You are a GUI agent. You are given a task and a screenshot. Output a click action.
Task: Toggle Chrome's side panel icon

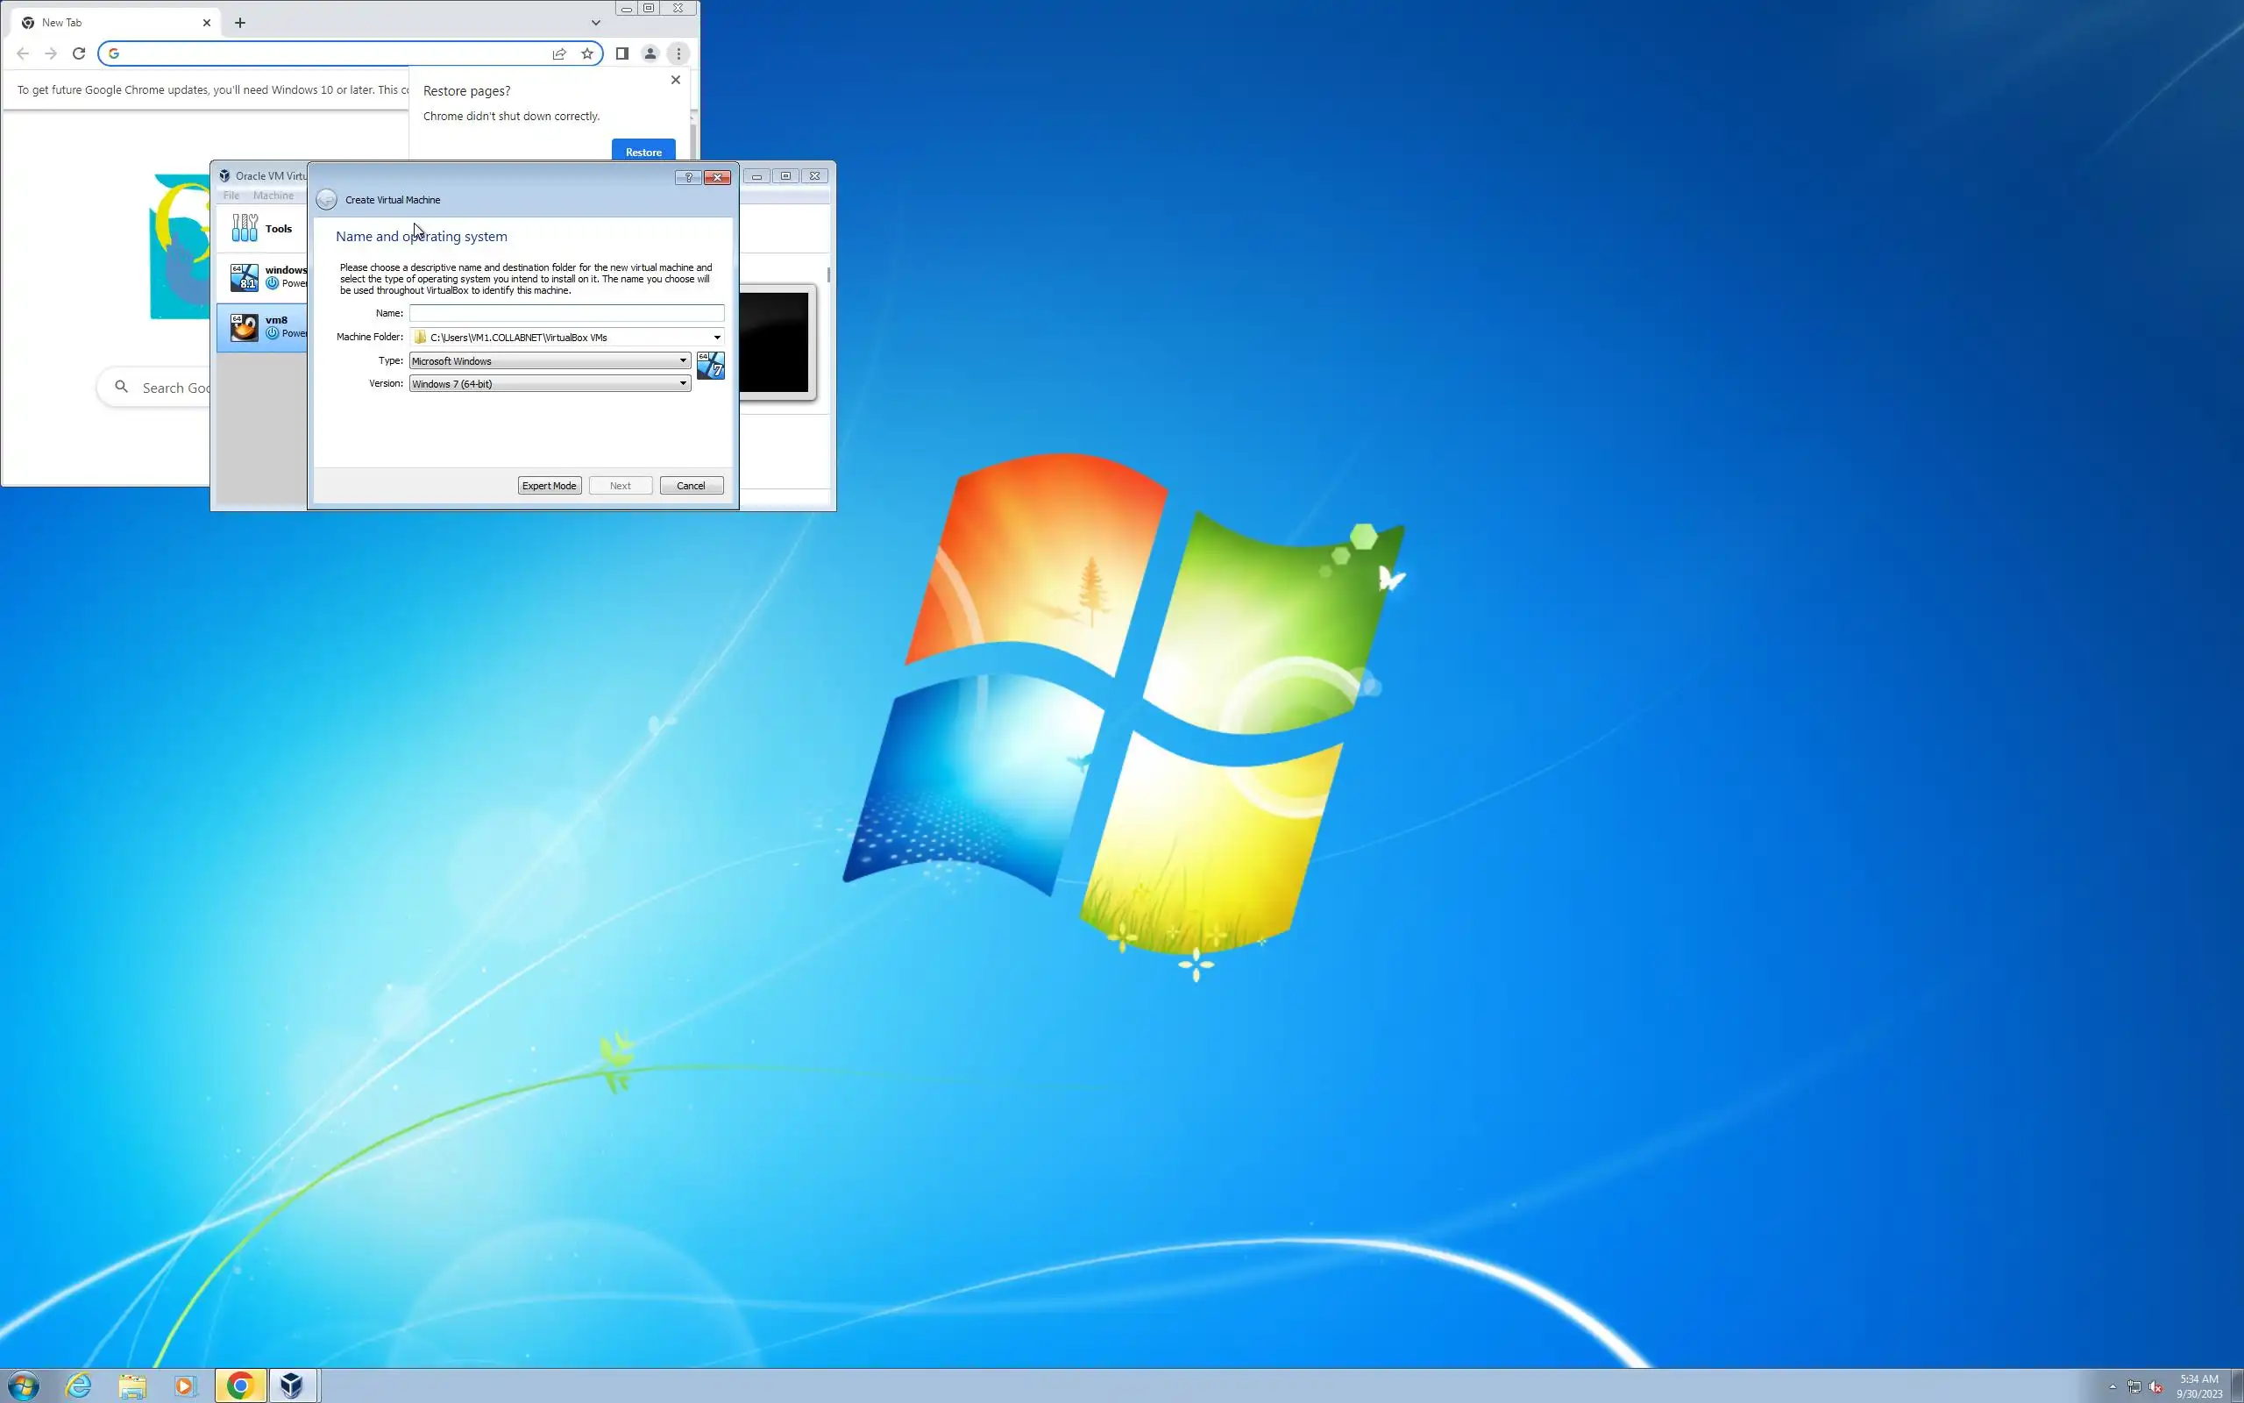point(622,53)
